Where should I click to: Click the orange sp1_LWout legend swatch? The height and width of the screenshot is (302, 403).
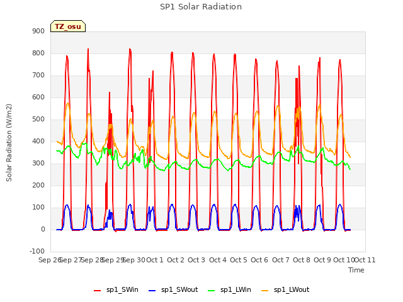(264, 291)
